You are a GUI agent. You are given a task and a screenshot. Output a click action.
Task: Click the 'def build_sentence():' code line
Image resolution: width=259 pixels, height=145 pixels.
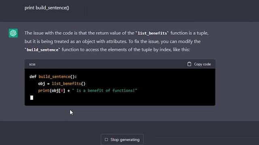(x=53, y=77)
